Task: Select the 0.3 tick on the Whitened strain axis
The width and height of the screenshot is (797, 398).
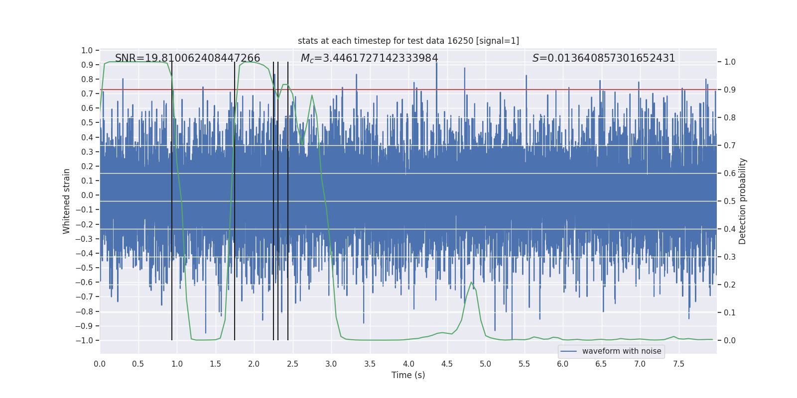Action: 87,152
